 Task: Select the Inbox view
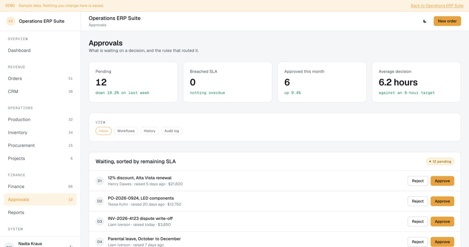click(x=103, y=131)
